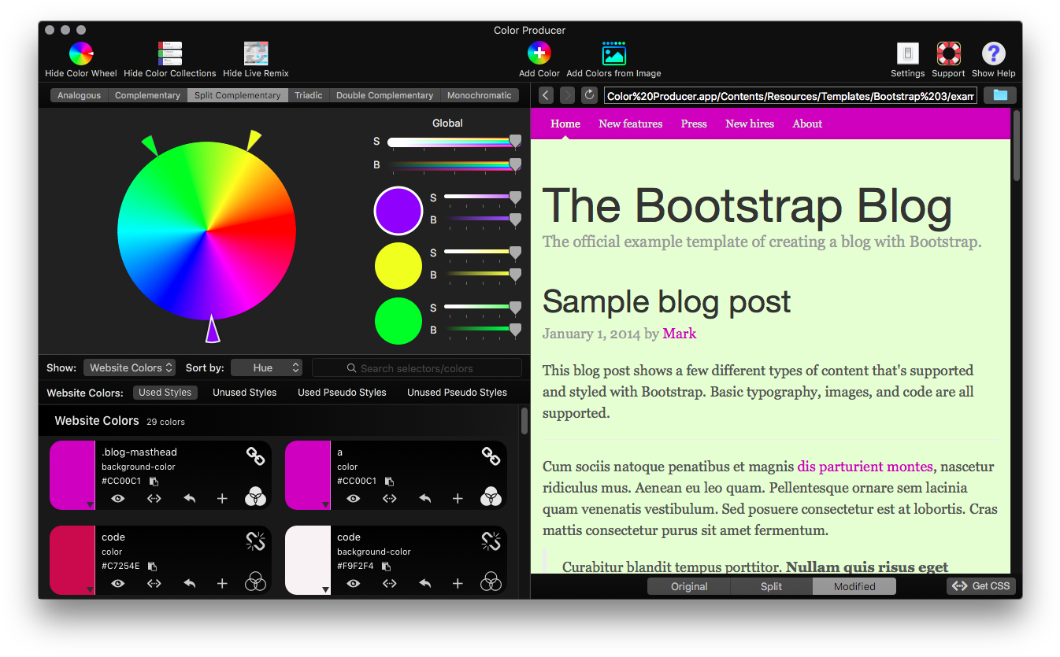Toggle the eye icon on the code #C7254E card

click(118, 583)
